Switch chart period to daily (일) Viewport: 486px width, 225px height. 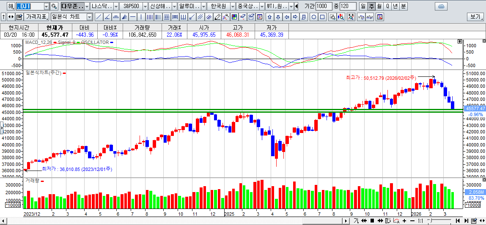(363, 6)
